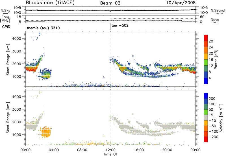226x156 pixels.
Task: Click the "Blackstone (fitACF)" plot title
Action: (x=50, y=3)
